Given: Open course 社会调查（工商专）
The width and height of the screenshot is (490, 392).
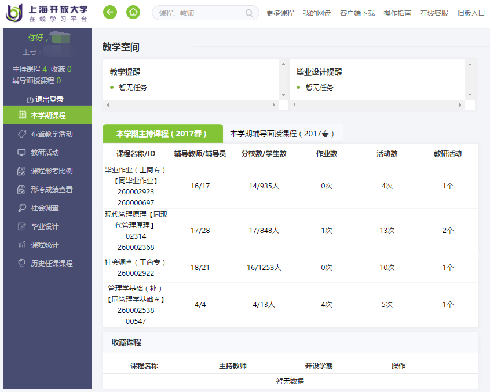Looking at the screenshot, I should [x=136, y=268].
